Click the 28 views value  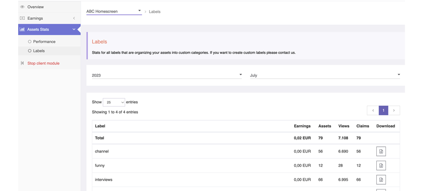tap(340, 165)
